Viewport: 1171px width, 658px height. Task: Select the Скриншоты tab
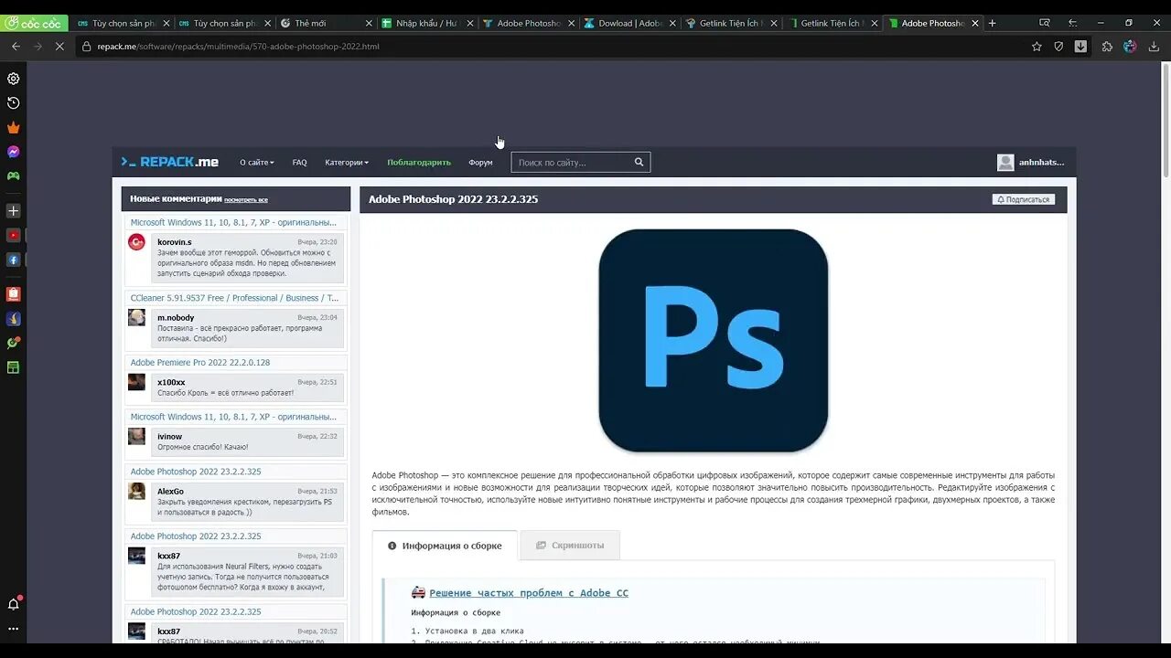coord(570,546)
